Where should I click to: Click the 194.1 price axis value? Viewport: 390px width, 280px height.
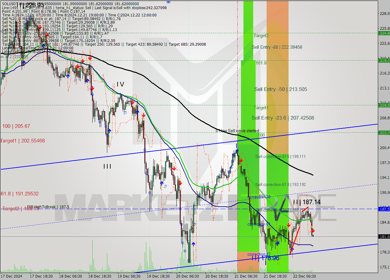tap(385, 177)
